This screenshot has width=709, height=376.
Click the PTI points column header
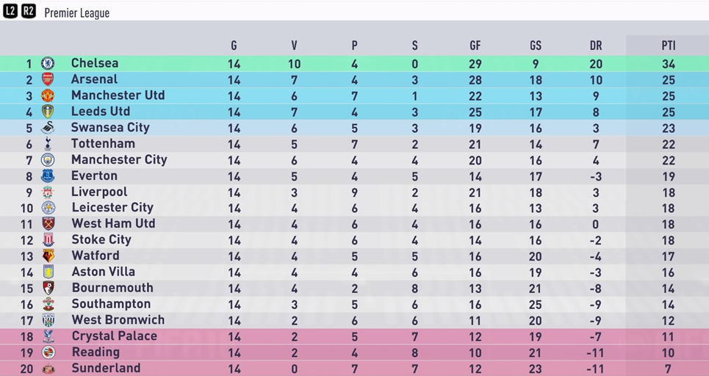click(x=669, y=46)
